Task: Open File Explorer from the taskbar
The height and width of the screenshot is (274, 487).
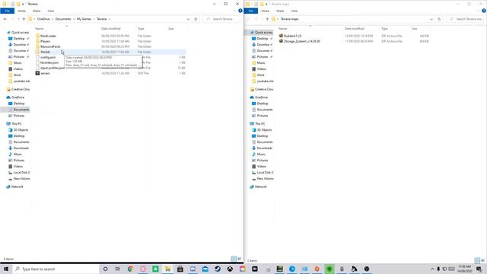Action: tap(167, 269)
